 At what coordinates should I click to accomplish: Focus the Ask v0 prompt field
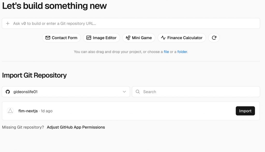[131, 23]
